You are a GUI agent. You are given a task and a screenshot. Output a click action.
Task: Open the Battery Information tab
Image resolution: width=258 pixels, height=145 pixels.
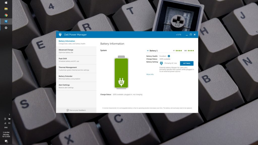tap(76, 42)
